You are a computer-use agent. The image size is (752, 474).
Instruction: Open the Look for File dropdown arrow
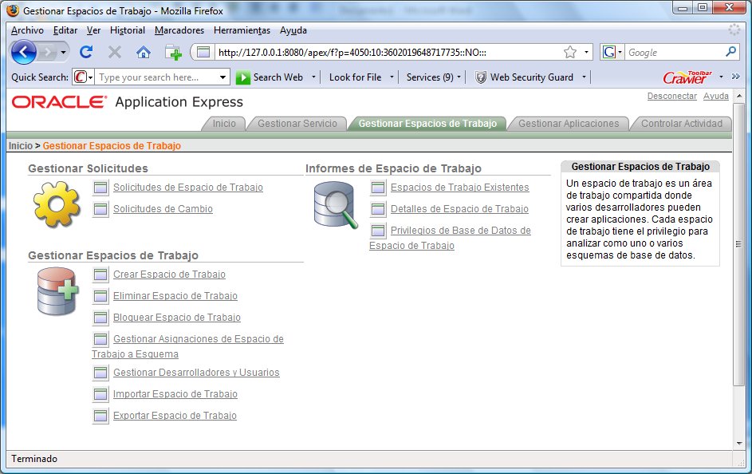[392, 77]
